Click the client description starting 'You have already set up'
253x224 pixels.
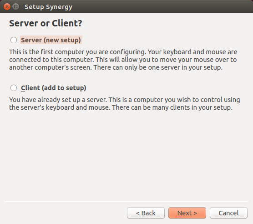click(x=124, y=104)
